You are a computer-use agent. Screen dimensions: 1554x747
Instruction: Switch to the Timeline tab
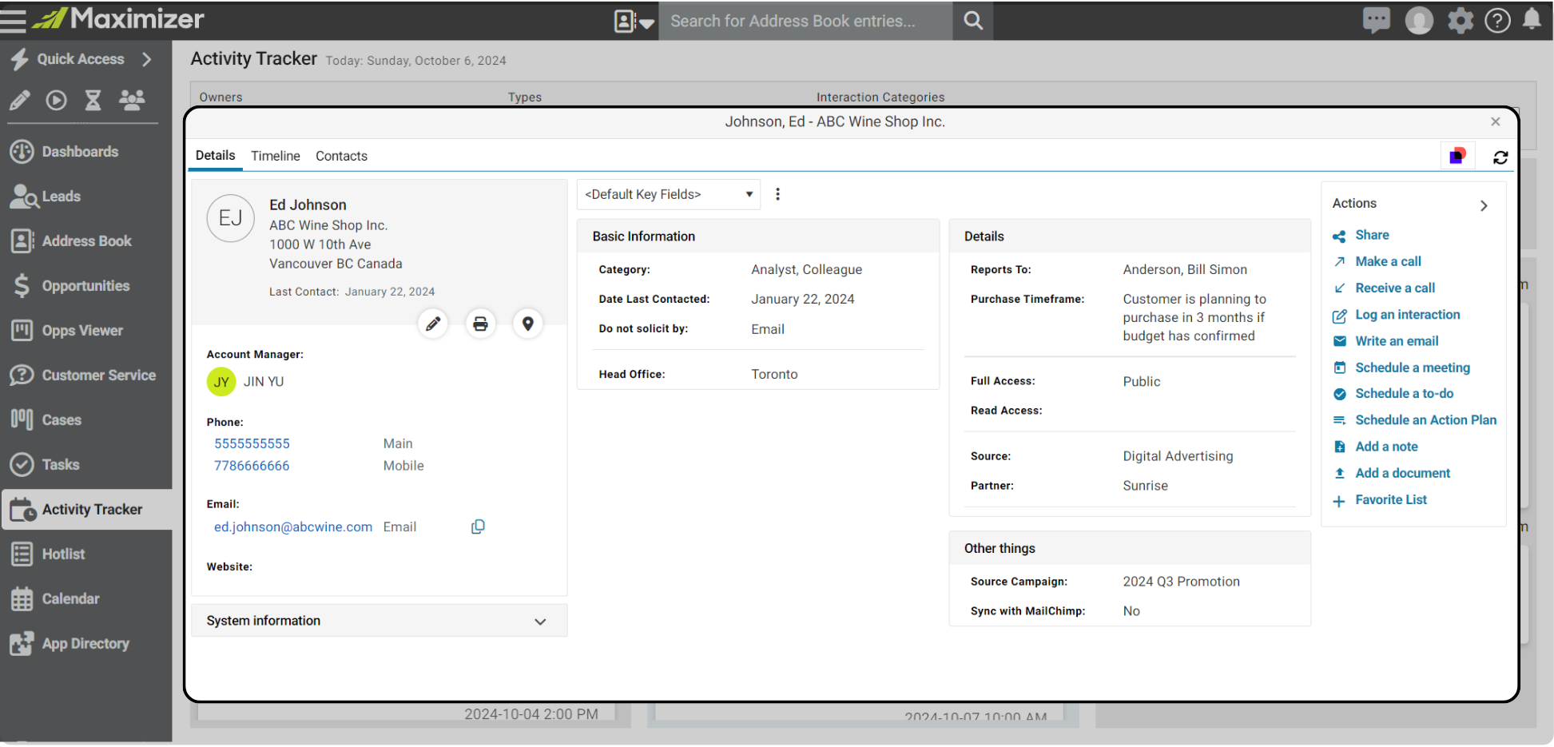(276, 156)
